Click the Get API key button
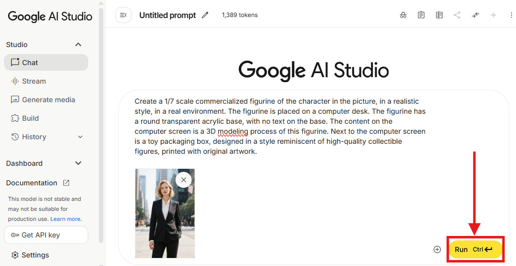Viewport: 516px width, 266px height. (x=46, y=235)
